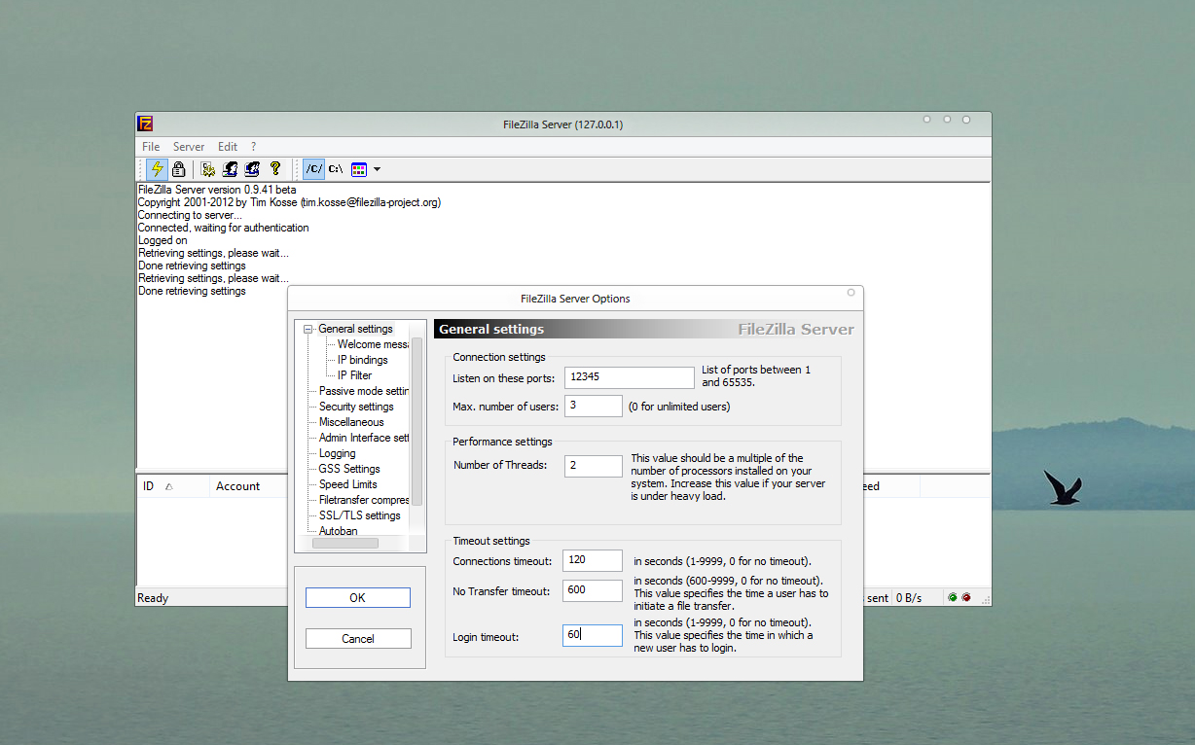Click the green indicator light in status bar
The image size is (1195, 745).
(953, 597)
